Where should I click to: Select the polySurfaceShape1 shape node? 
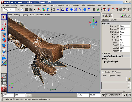[113, 56]
